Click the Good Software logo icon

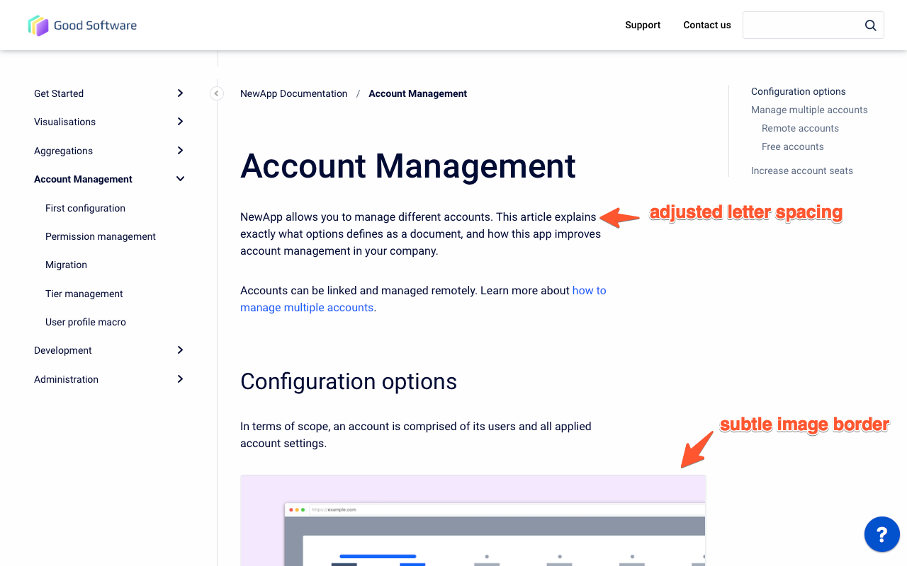tap(38, 25)
